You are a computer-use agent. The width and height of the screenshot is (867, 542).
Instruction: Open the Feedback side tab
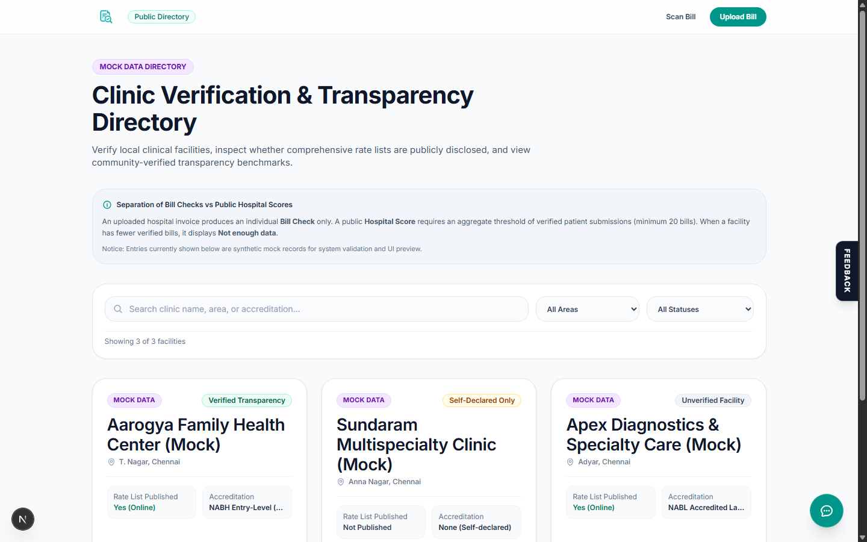pyautogui.click(x=847, y=271)
